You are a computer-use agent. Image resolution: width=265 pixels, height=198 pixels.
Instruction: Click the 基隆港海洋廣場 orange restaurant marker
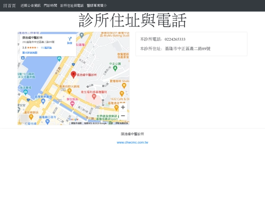(x=116, y=107)
